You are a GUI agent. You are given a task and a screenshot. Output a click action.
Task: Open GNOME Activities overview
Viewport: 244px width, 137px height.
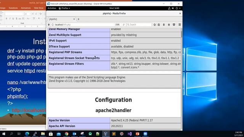click(x=52, y=8)
